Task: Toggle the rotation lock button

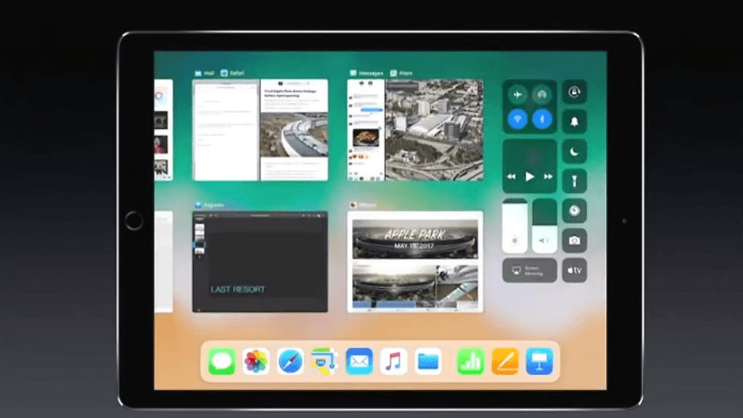Action: click(x=574, y=92)
